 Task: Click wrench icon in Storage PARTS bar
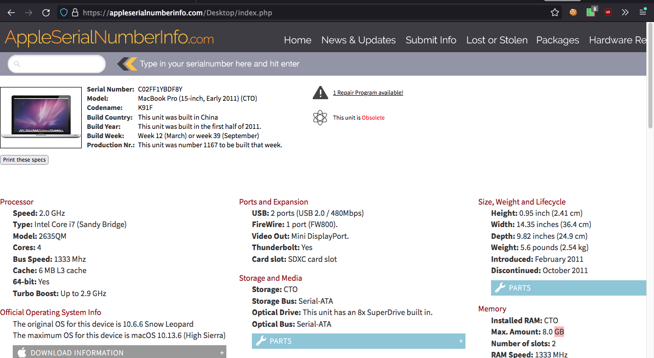coord(261,341)
